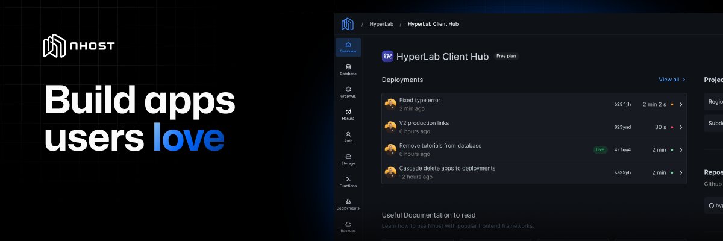
Task: Select the HyperLab Client Hub breadcrumb
Action: [433, 24]
